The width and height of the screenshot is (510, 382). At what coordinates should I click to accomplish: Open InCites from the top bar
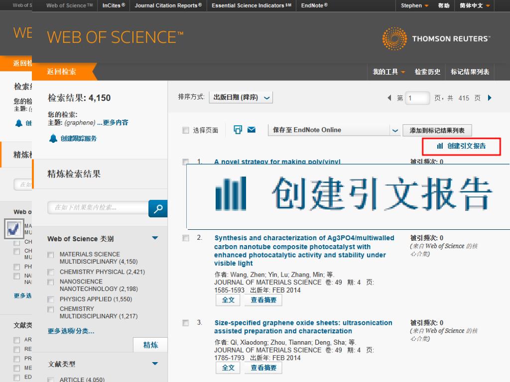click(x=114, y=5)
